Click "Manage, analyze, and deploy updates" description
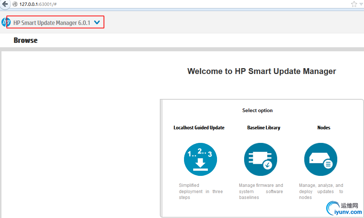Viewport: 364px width, 218px height. pyautogui.click(x=321, y=191)
